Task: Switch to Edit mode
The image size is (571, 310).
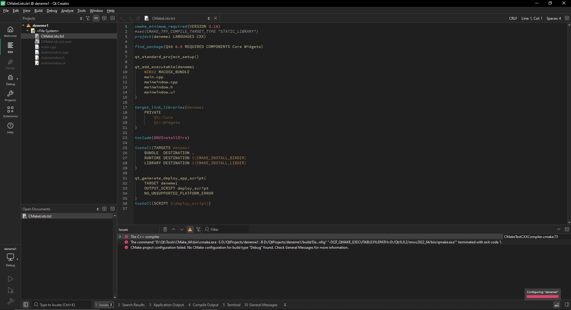Action: [10, 48]
